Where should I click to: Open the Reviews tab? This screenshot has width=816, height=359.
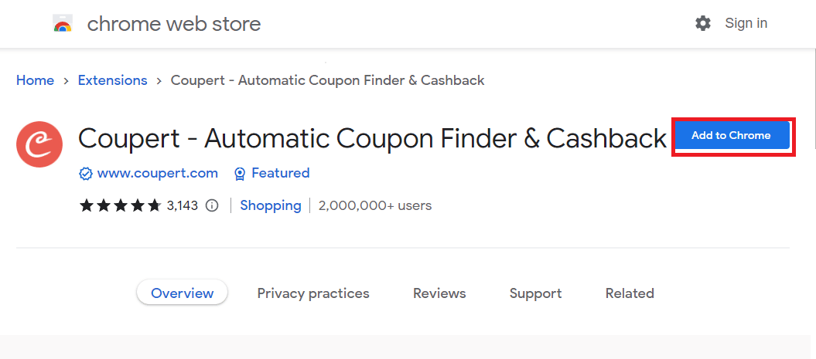click(x=439, y=293)
